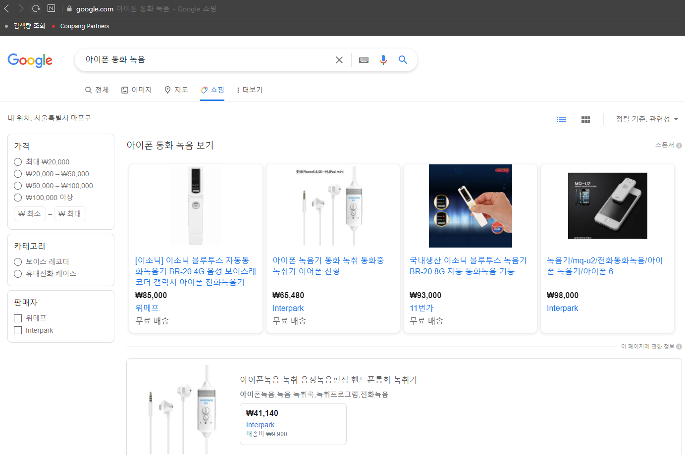The image size is (685, 455).
Task: Submit search with the magnifier icon
Action: pos(403,60)
